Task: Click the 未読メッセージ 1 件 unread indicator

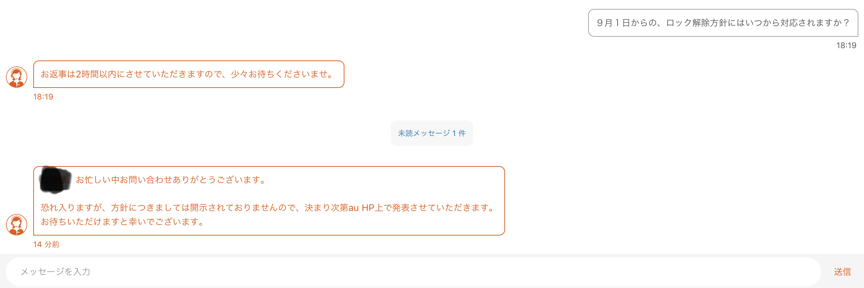Action: 432,133
